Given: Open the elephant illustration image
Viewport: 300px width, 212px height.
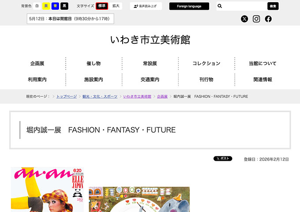Looking at the screenshot, I should [139, 199].
